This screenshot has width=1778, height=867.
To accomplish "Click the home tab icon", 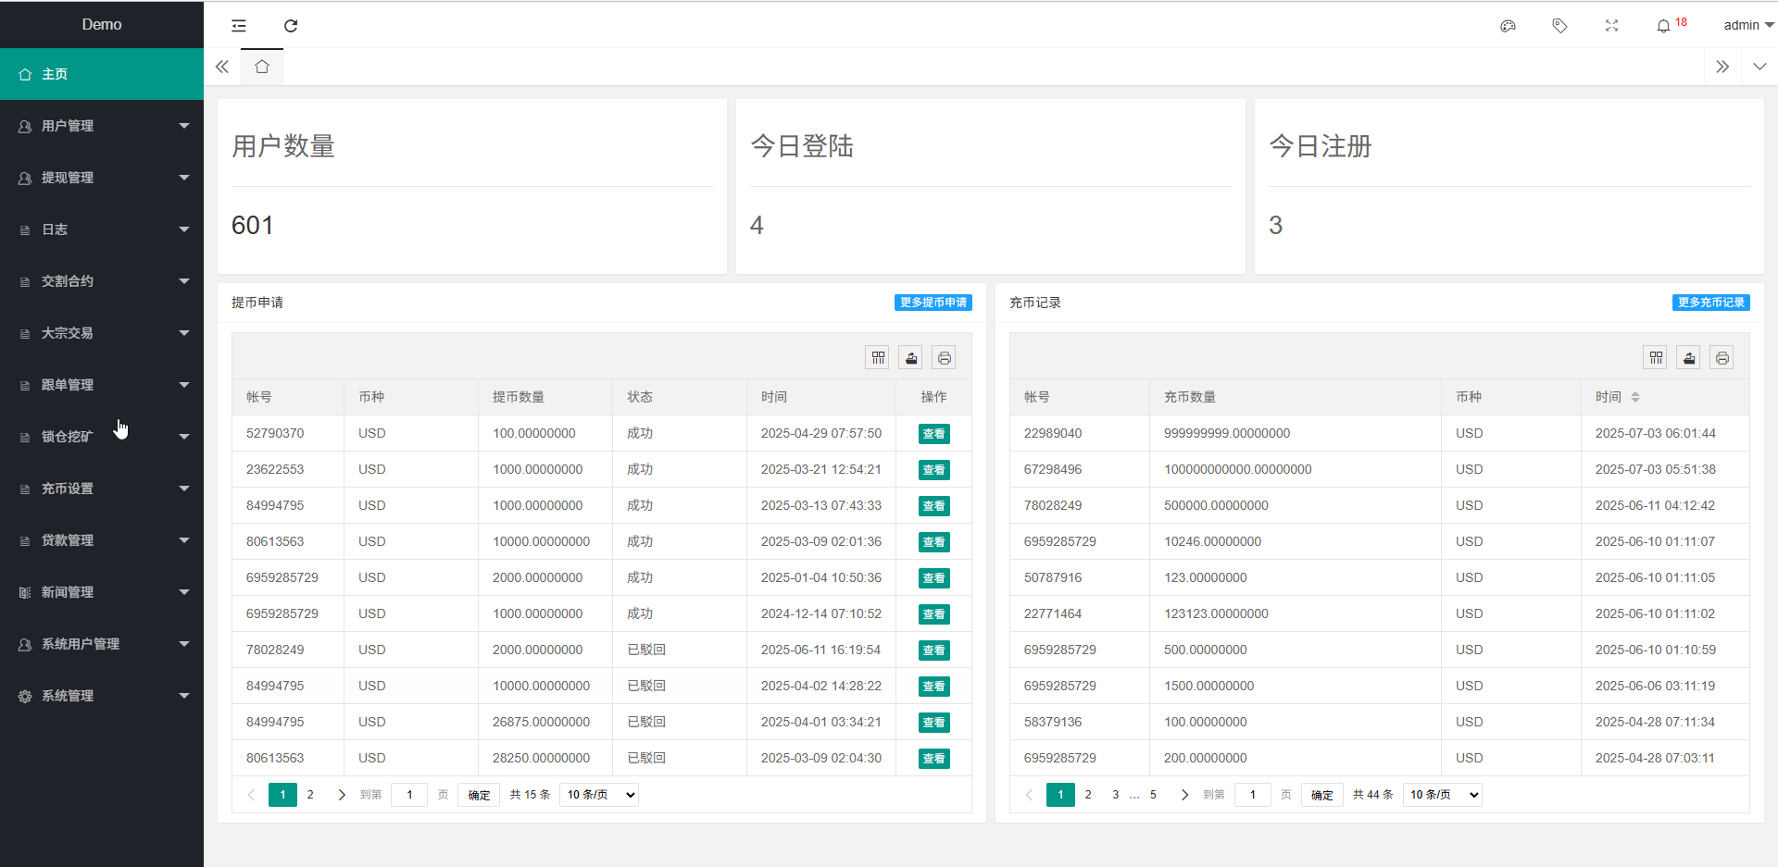I will click(x=262, y=67).
